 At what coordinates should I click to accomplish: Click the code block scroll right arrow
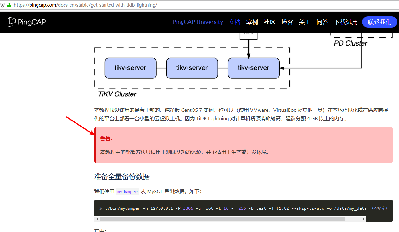pyautogui.click(x=364, y=219)
